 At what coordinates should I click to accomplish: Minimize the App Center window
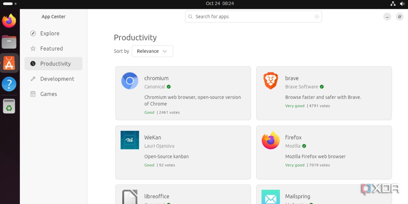click(x=387, y=17)
